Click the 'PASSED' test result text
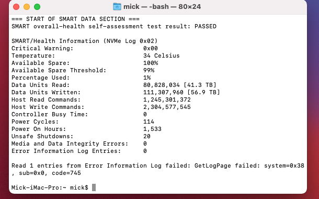 pos(206,26)
